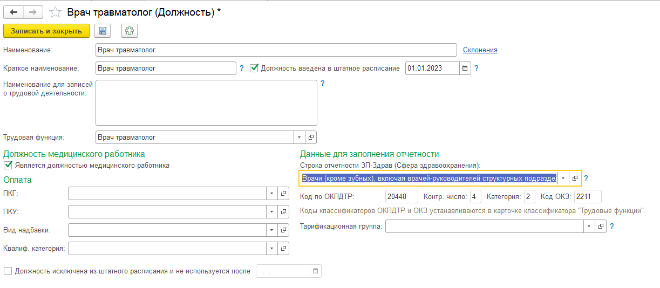The height and width of the screenshot is (288, 660).
Task: Click the empty exclusion date input field
Action: [283, 271]
